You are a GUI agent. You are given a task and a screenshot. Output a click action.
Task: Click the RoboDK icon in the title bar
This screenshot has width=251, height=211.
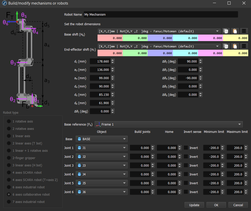[x=4, y=3]
